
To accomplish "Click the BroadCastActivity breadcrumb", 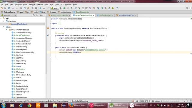I will [x=81, y=12].
